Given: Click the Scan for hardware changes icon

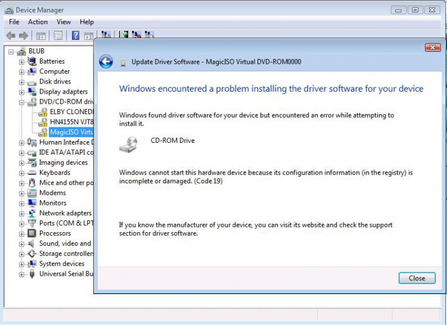Looking at the screenshot, I should coord(105,35).
